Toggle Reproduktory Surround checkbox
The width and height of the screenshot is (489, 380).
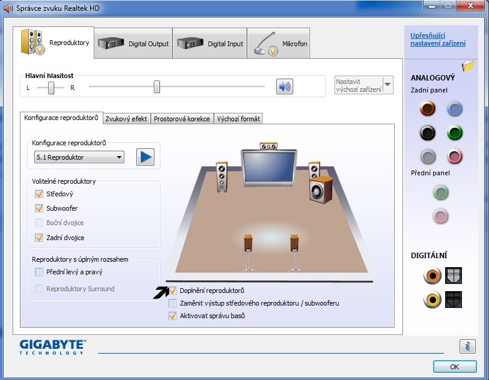point(39,289)
